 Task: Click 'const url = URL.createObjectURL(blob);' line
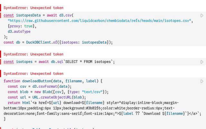click(x=47, y=97)
